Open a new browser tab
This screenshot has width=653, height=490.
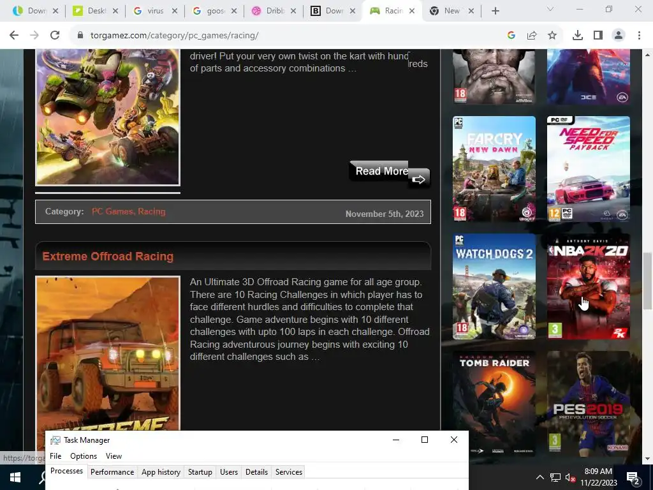495,11
